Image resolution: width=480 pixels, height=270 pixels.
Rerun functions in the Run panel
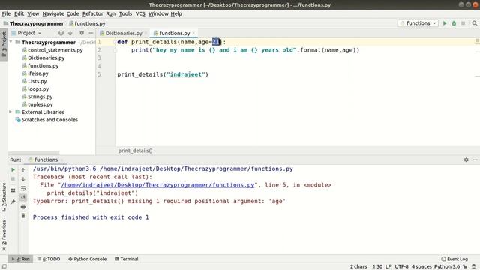coord(13,169)
